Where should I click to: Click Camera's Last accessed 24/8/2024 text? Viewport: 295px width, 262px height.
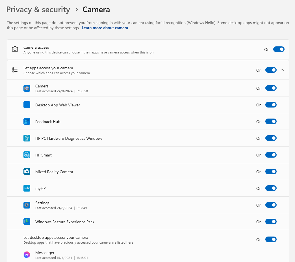62,91
